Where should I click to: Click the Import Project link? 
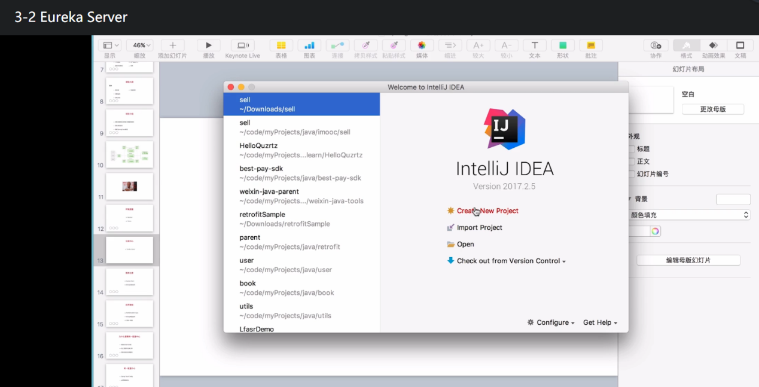pyautogui.click(x=480, y=227)
